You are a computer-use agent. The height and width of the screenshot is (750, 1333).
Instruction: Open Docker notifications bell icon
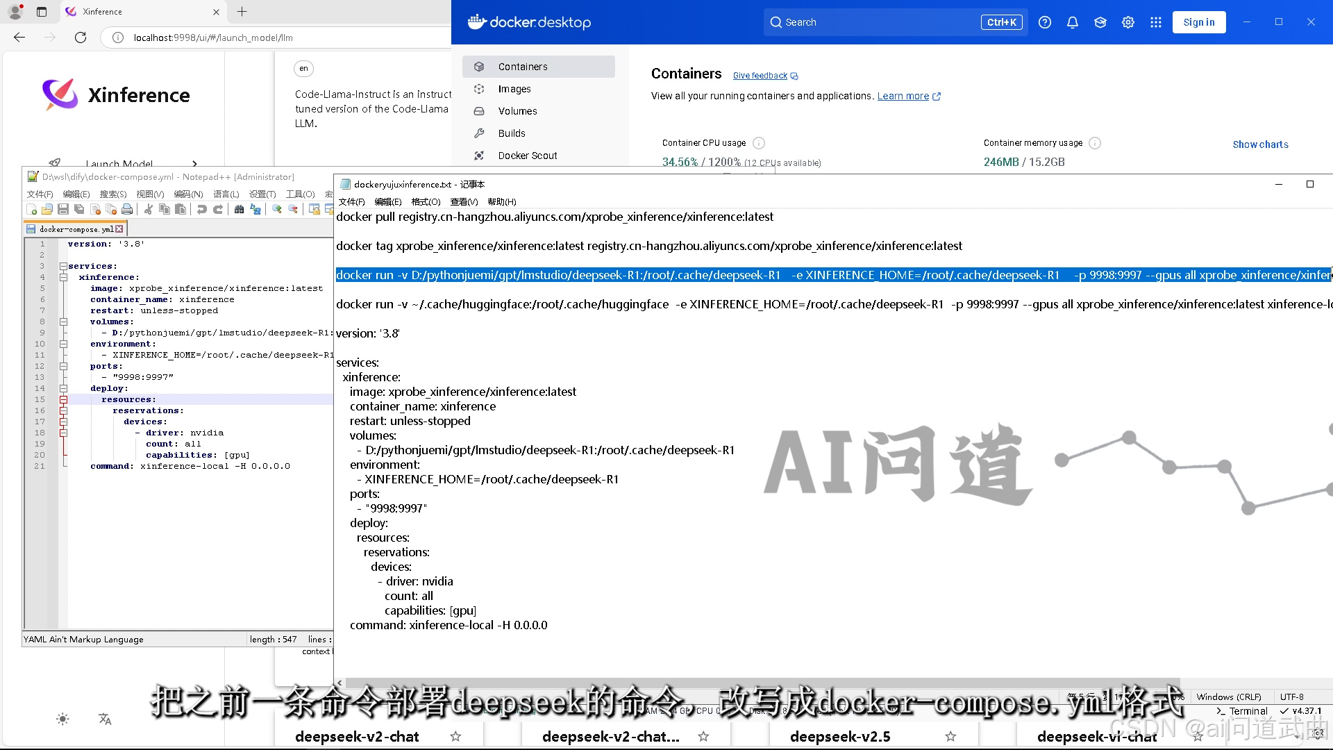pos(1073,22)
